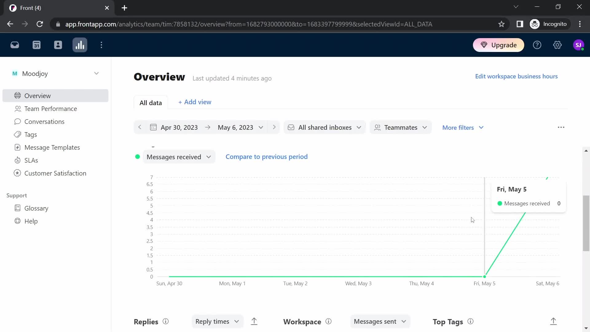Open Customer Satisfaction section
Image resolution: width=590 pixels, height=332 pixels.
tap(56, 173)
